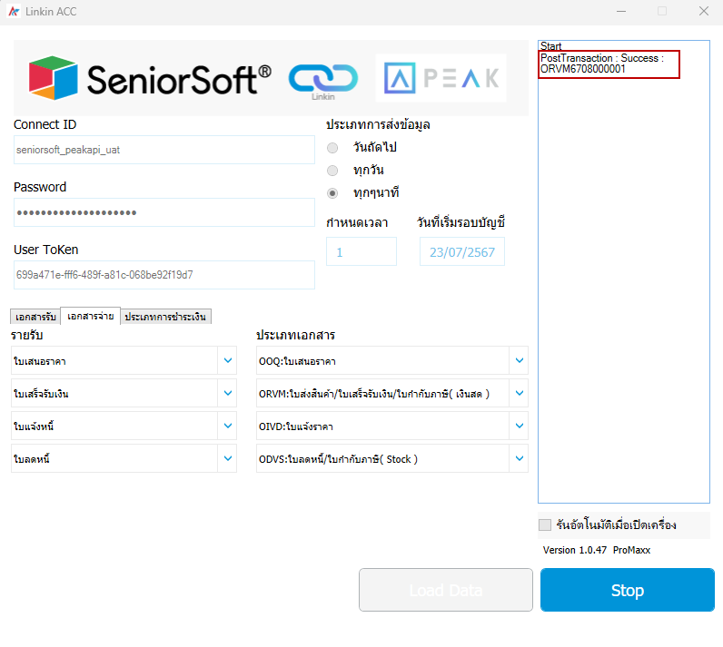Click the PEAK logo image

[441, 78]
